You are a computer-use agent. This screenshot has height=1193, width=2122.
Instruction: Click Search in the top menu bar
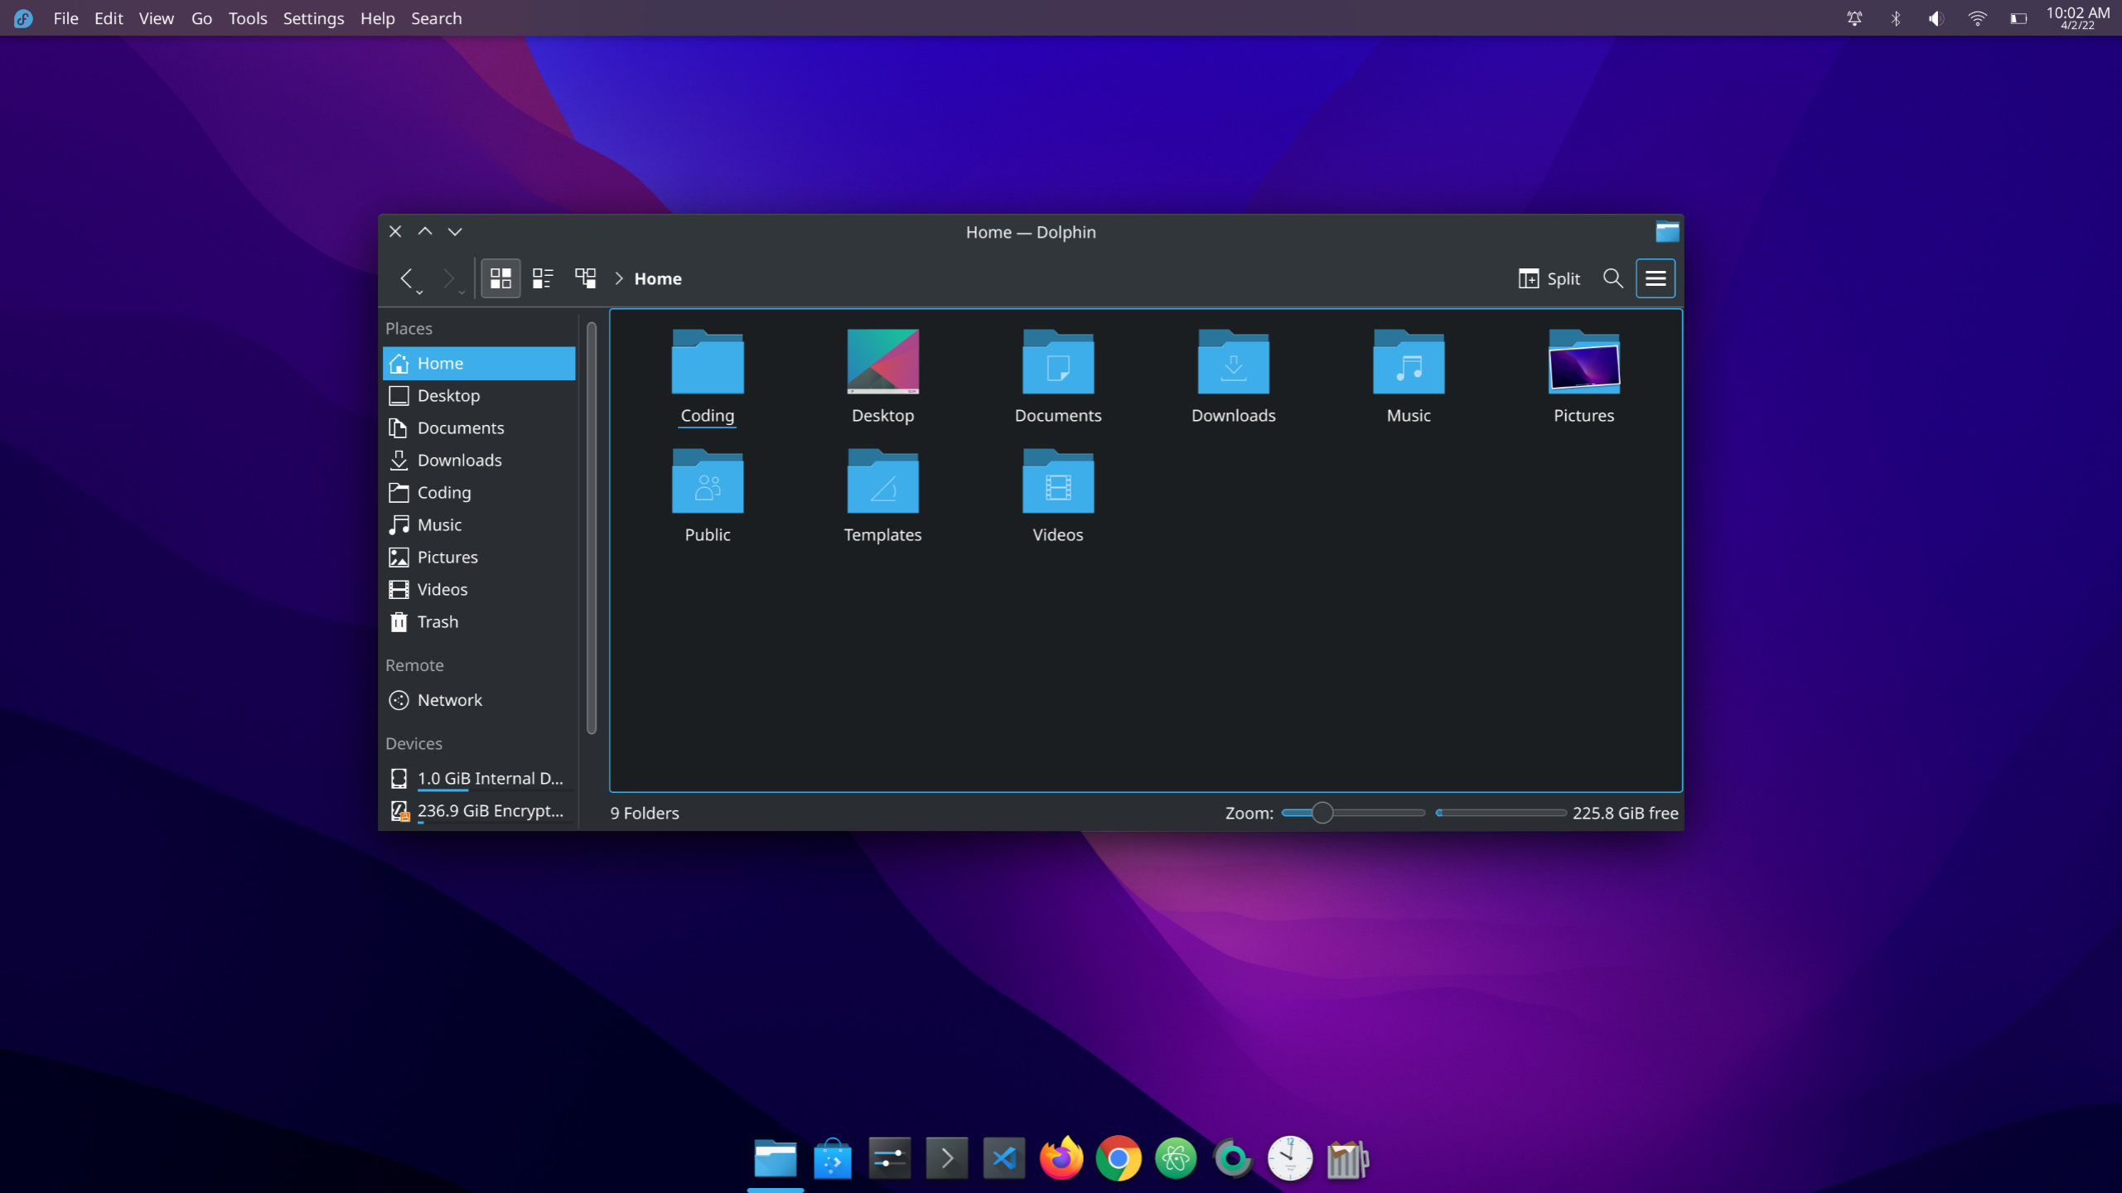(x=437, y=18)
